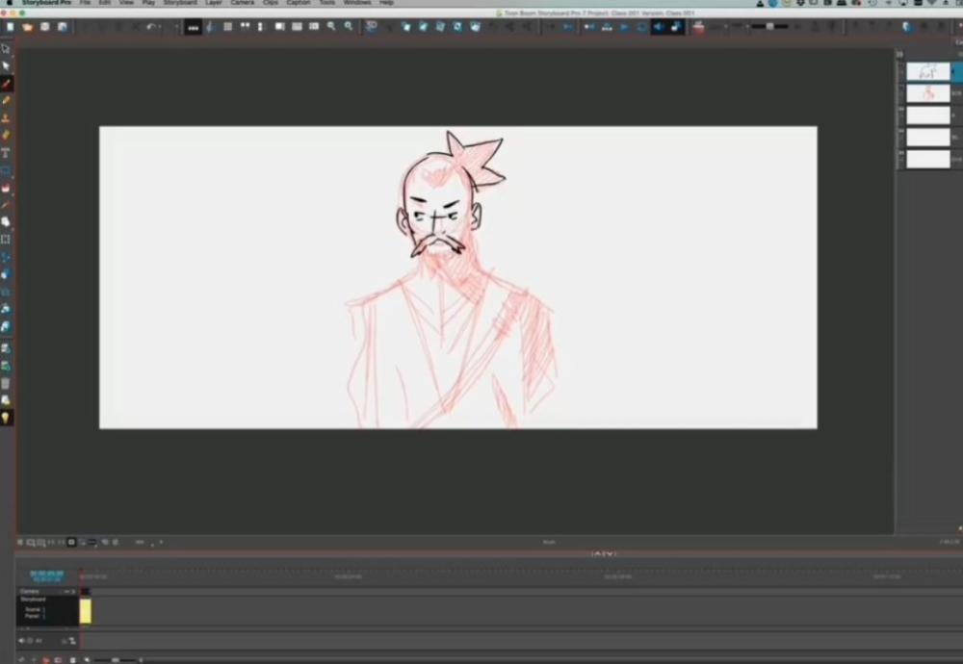Open the Layer menu
This screenshot has height=664, width=963.
click(x=213, y=3)
